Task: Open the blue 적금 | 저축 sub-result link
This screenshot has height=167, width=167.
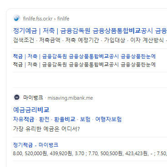Action: [x=84, y=56]
